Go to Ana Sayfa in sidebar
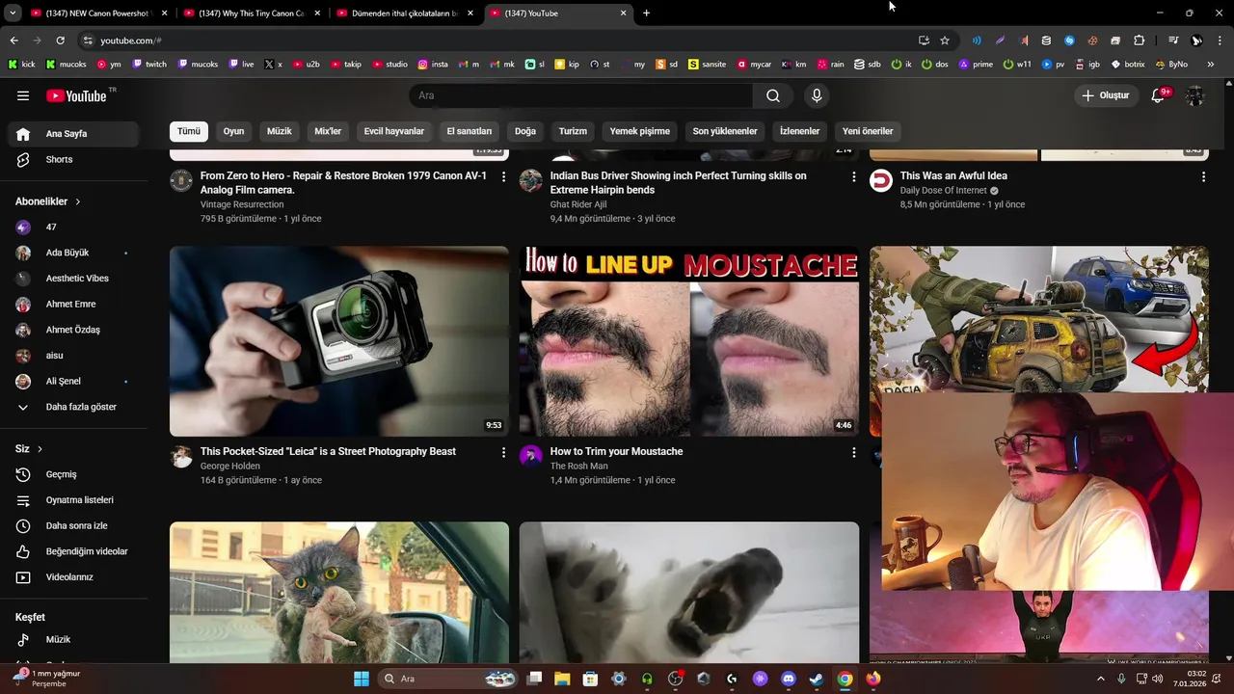 [x=73, y=134]
